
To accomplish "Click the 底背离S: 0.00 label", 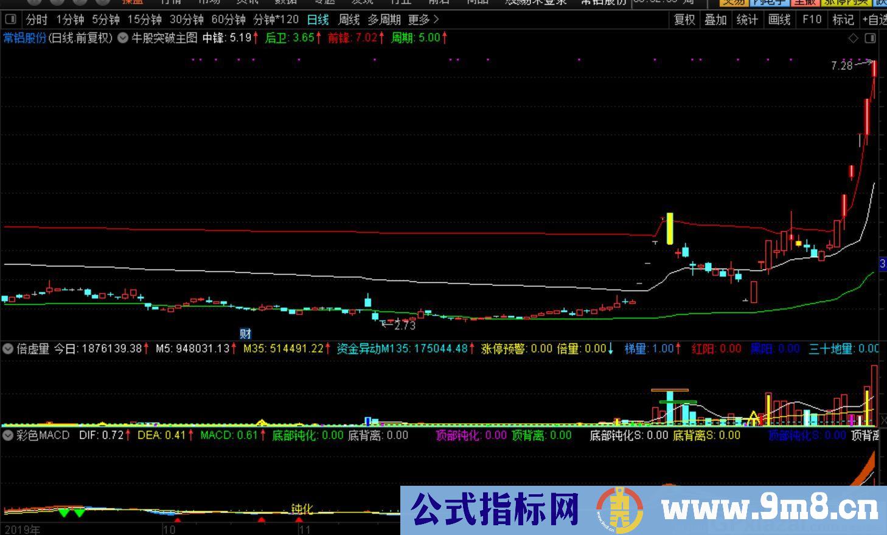I will point(706,435).
